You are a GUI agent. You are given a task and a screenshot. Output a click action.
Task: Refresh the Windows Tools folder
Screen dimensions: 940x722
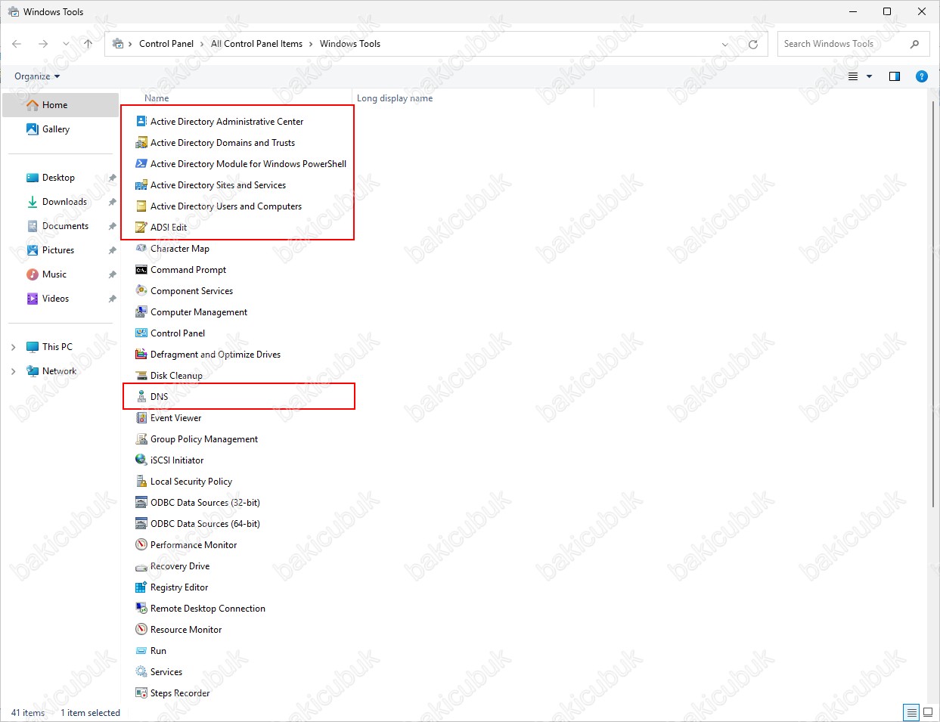point(753,44)
